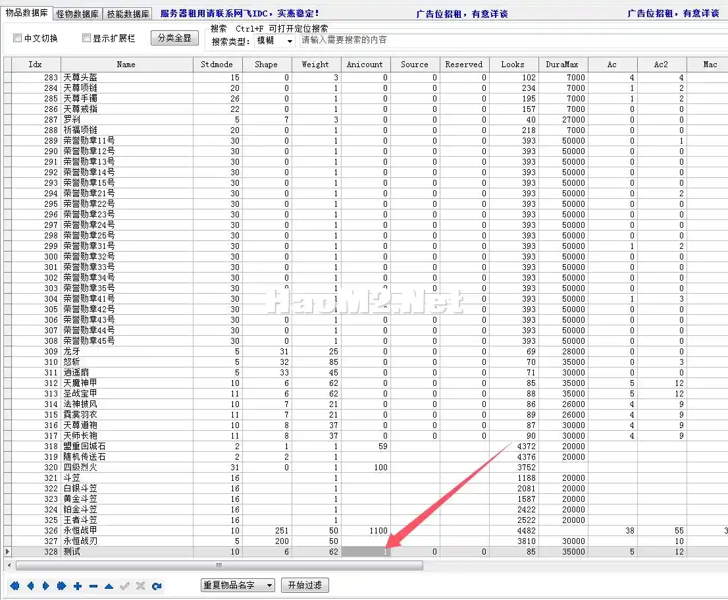This screenshot has height=600, width=728.
Task: Click 开始过滤 button
Action: [305, 585]
